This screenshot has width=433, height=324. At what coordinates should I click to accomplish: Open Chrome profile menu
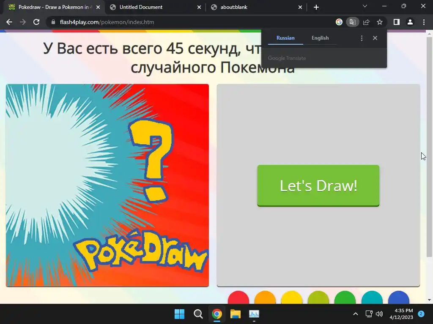pyautogui.click(x=410, y=22)
